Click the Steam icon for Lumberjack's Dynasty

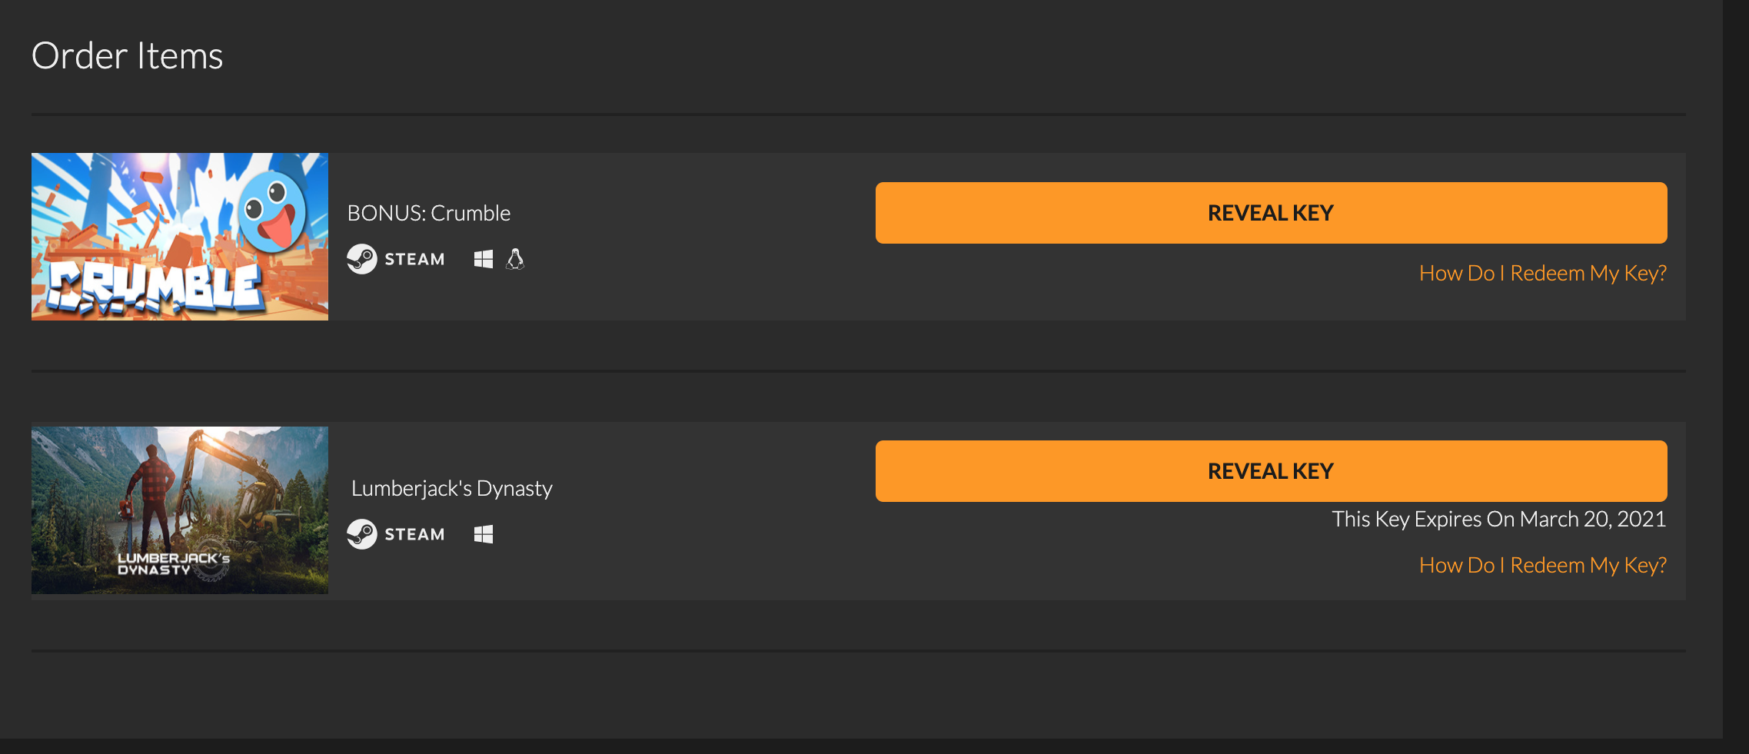point(364,533)
